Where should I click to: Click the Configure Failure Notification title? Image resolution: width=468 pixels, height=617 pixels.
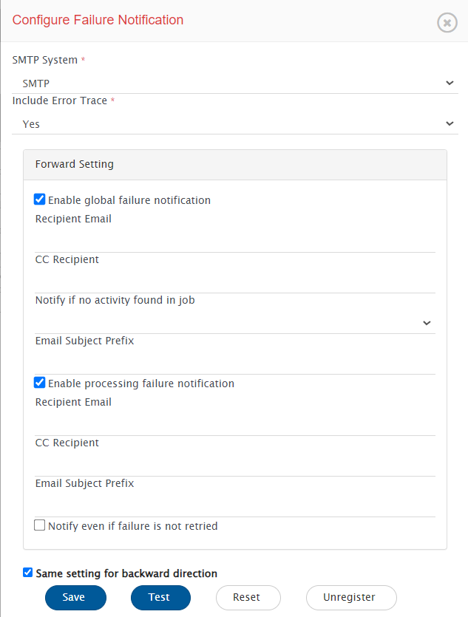[98, 20]
